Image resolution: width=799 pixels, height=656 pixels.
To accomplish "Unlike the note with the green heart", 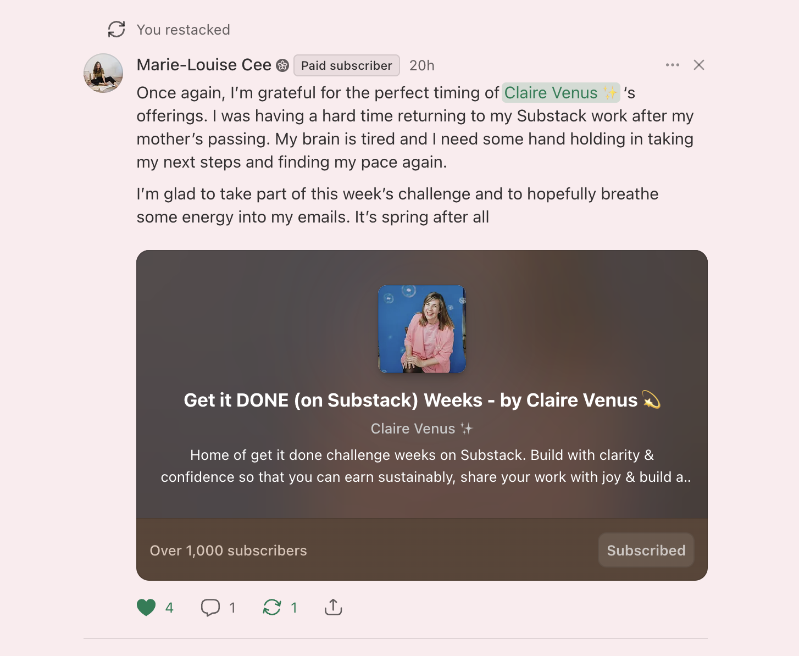I will point(146,608).
